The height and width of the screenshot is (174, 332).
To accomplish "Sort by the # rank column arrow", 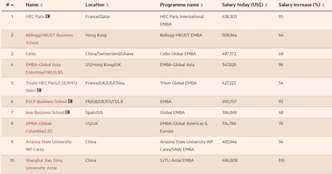I will (x=12, y=5).
